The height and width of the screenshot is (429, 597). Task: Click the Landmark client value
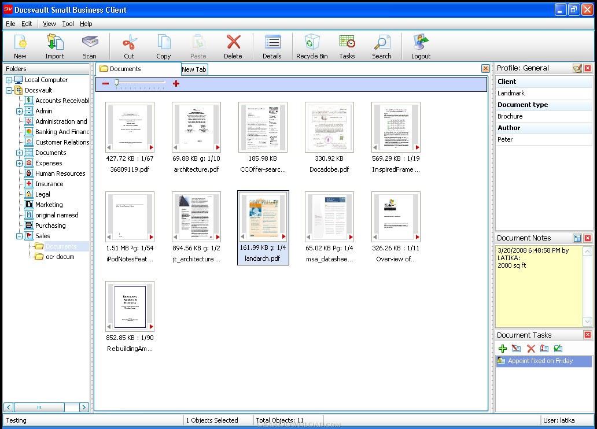511,93
